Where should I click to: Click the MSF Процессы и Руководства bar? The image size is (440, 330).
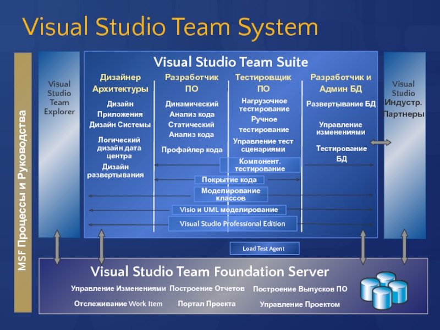23,183
